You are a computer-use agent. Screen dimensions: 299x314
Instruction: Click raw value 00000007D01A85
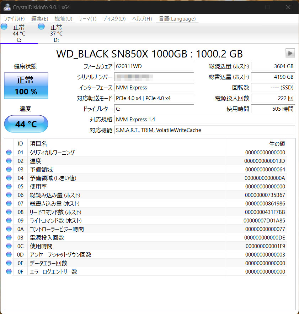pos(264,220)
